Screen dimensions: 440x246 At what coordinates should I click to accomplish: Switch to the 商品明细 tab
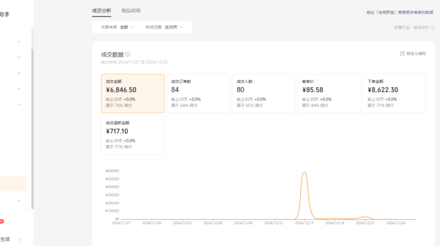(x=131, y=10)
